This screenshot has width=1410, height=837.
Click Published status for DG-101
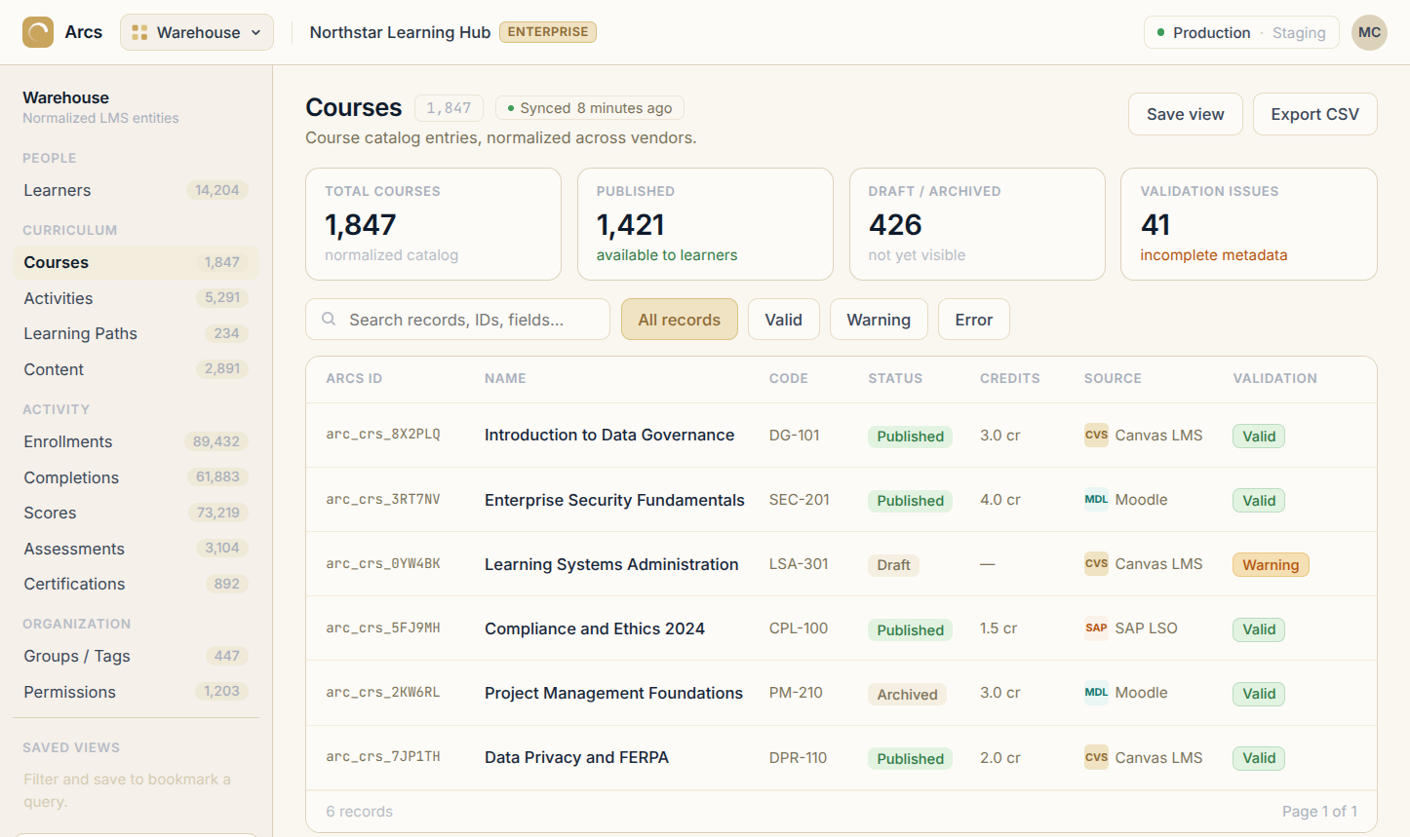tap(910, 437)
